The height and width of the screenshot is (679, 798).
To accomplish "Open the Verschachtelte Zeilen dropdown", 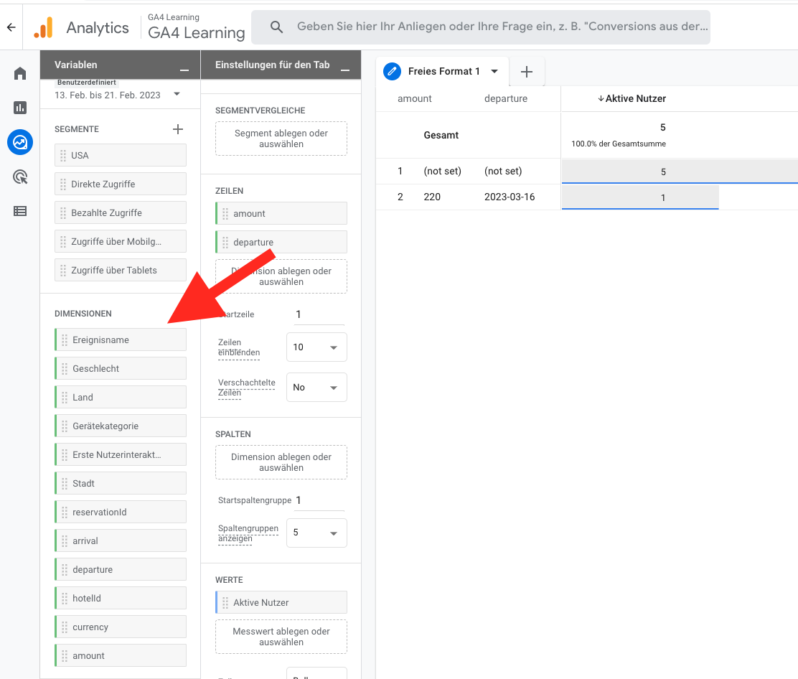I will [316, 388].
